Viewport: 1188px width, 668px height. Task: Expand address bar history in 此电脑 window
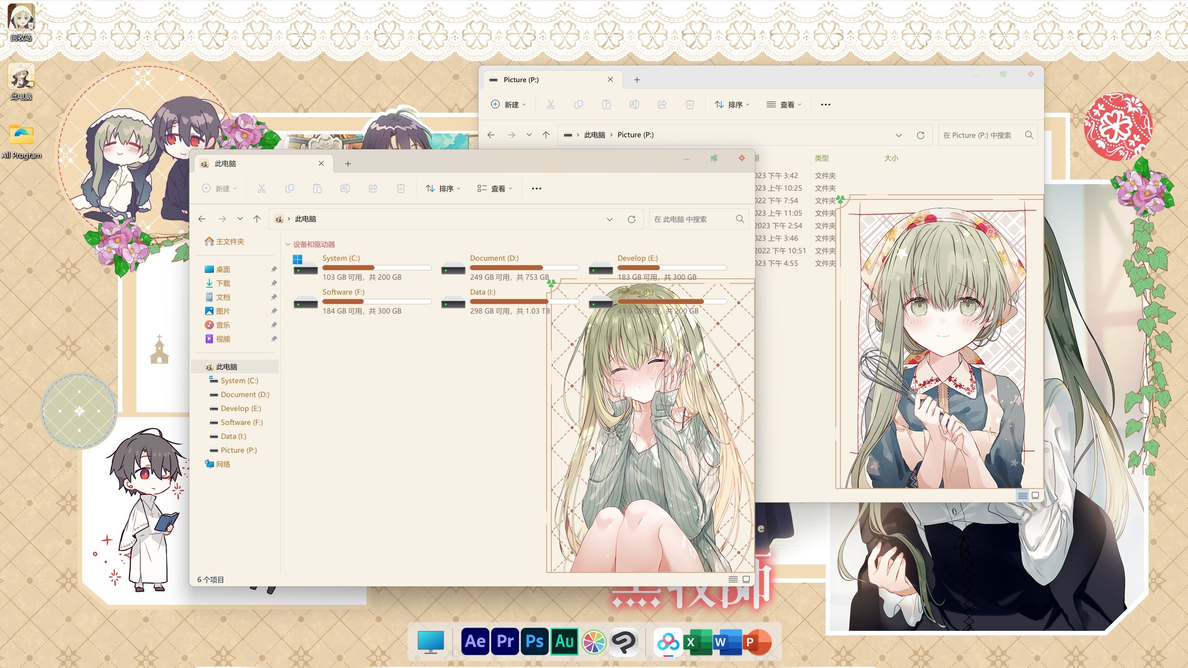(x=610, y=219)
